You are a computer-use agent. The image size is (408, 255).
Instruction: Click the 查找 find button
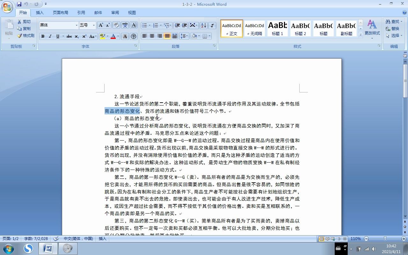point(394,22)
